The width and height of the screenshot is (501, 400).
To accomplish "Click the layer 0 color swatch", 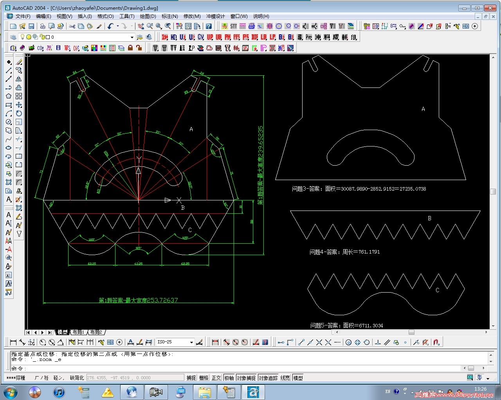I will click(x=48, y=37).
